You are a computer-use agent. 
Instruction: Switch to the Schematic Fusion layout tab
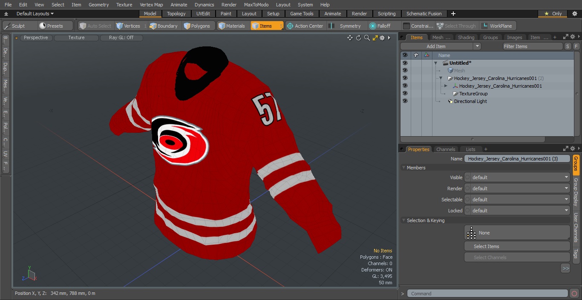424,14
